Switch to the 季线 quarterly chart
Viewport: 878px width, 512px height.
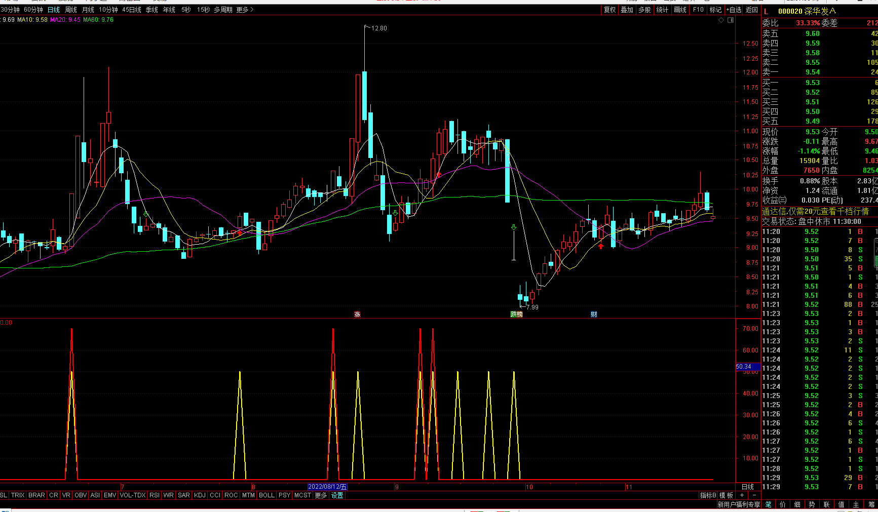[151, 10]
